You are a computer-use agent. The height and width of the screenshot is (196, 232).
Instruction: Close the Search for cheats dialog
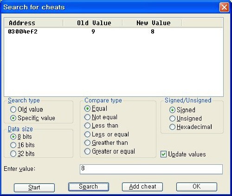pos(224,7)
